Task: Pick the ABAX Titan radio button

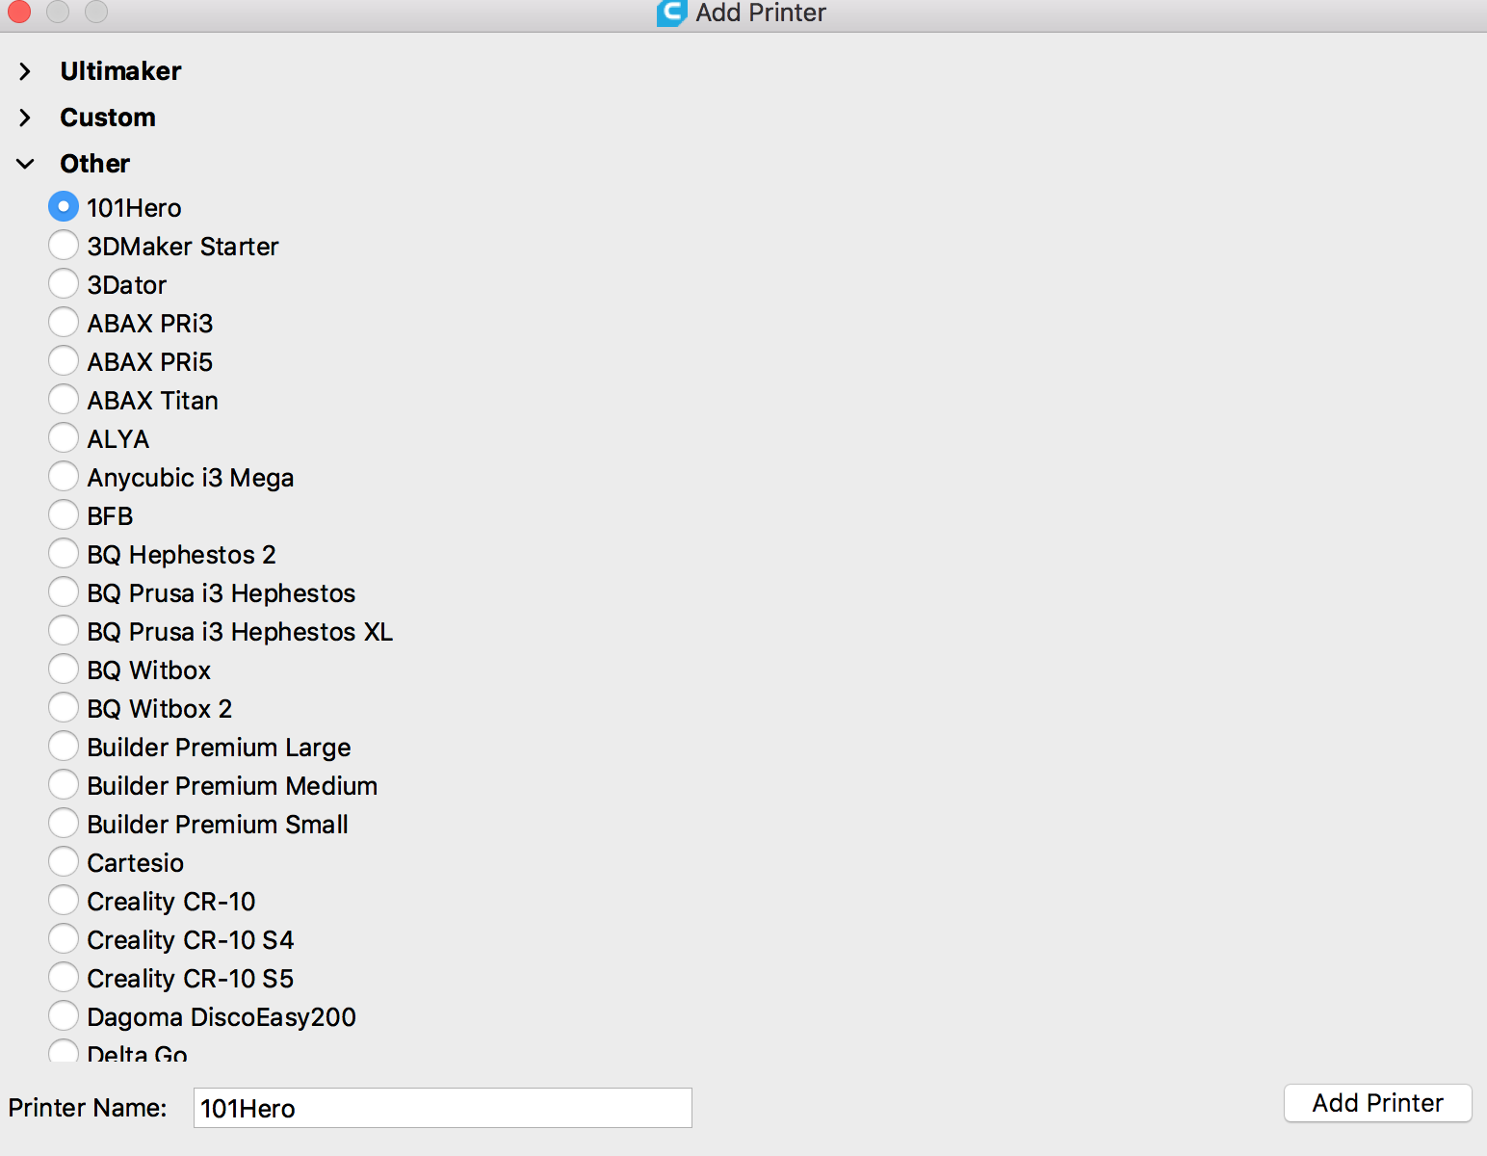Action: point(64,400)
